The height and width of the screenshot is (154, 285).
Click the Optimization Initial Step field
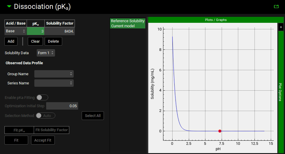pyautogui.click(x=62, y=106)
